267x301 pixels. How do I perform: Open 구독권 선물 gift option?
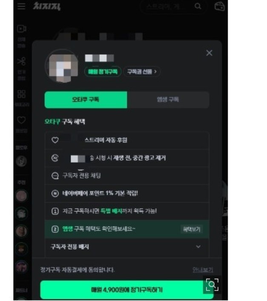tap(142, 72)
